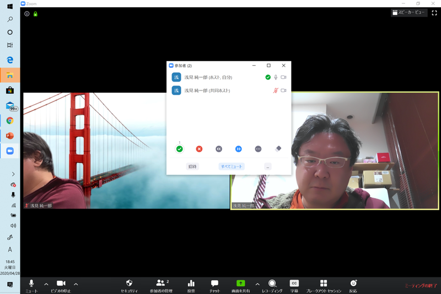
Task: Click the green Share Screen button
Action: pos(241,286)
